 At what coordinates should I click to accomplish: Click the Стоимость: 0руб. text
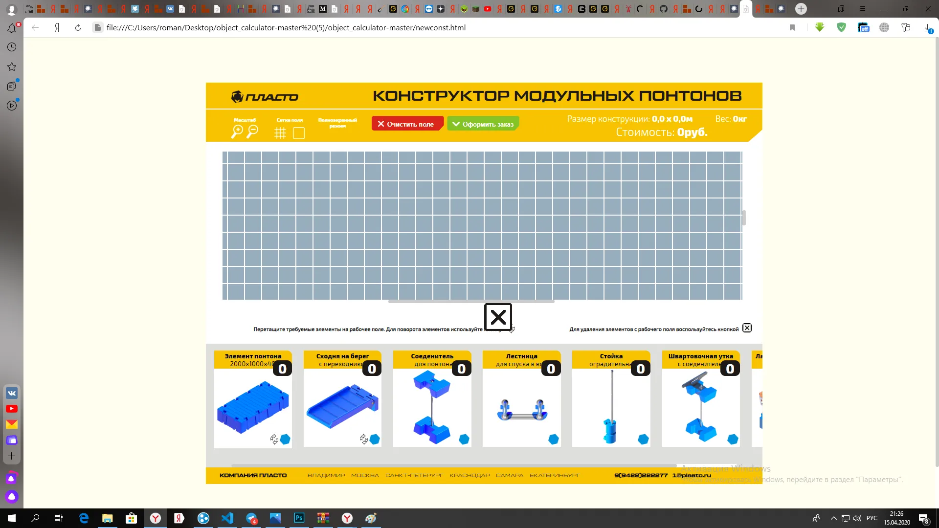point(661,132)
